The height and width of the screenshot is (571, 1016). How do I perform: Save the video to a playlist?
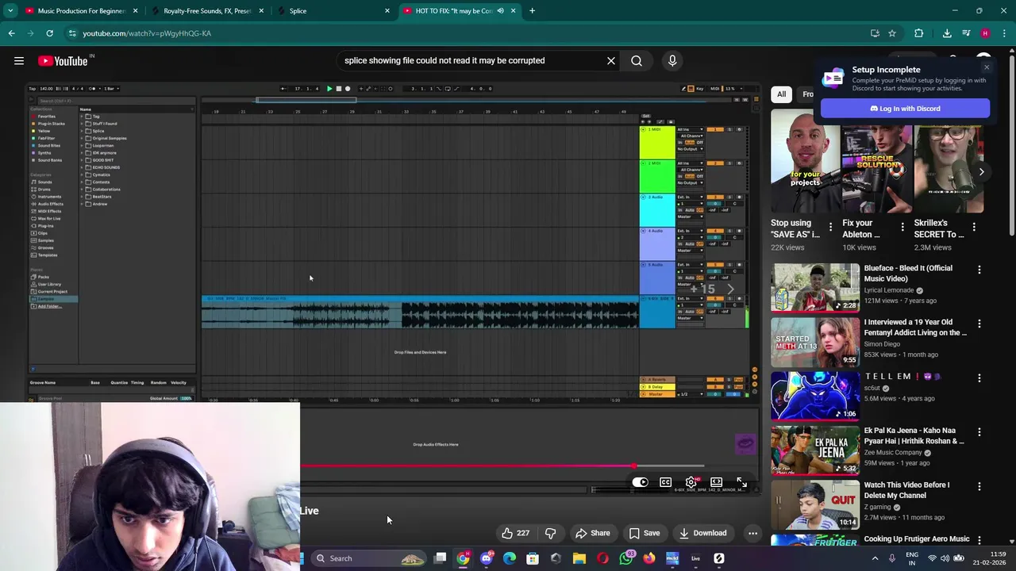pos(644,533)
